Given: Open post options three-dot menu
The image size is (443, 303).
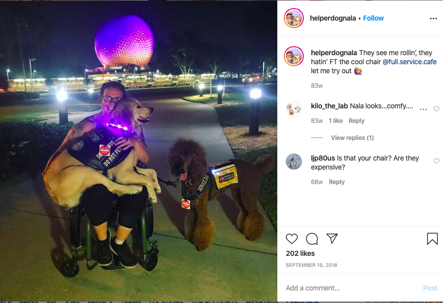Looking at the screenshot, I should [x=433, y=19].
